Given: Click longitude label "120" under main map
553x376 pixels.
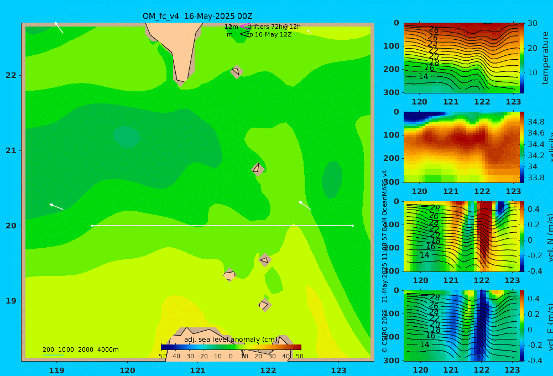Looking at the screenshot, I should pyautogui.click(x=127, y=370).
